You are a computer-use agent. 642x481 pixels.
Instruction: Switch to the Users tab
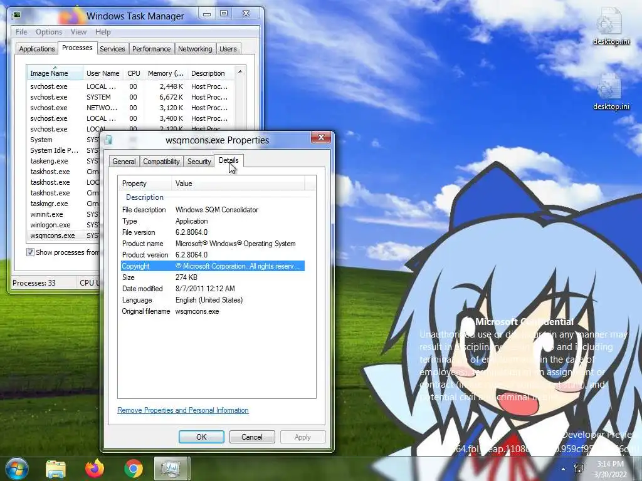[x=228, y=49]
